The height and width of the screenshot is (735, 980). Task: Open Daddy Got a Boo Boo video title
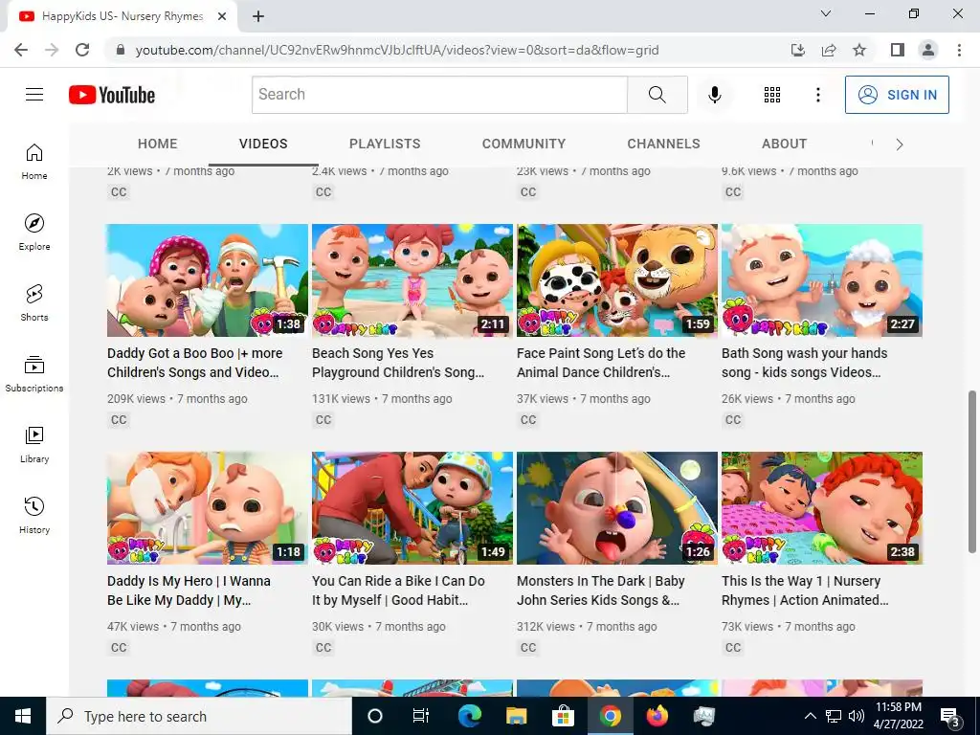coord(194,363)
